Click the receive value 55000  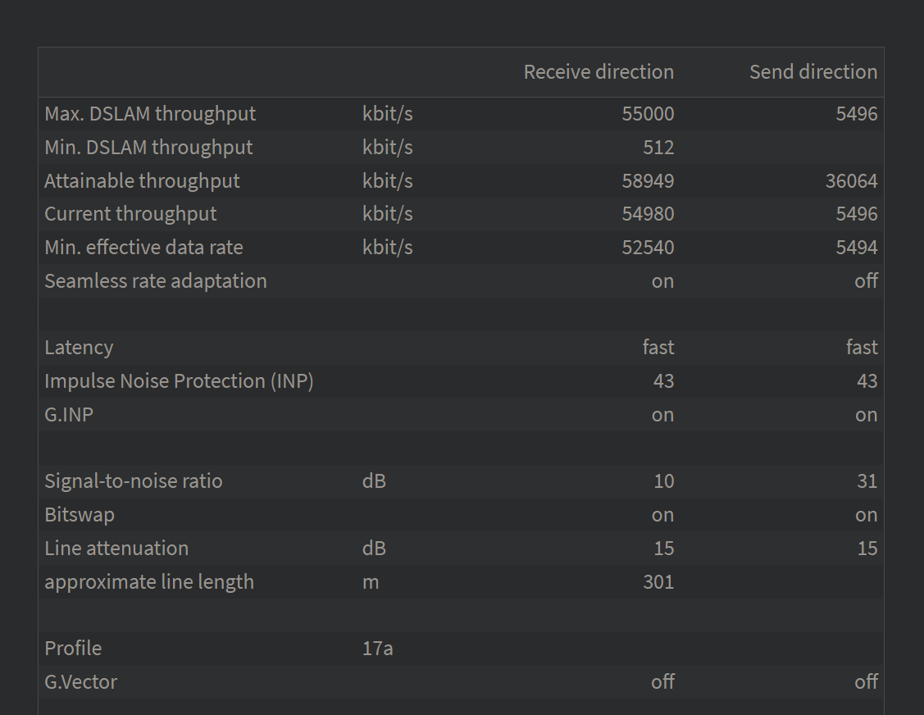coord(648,114)
